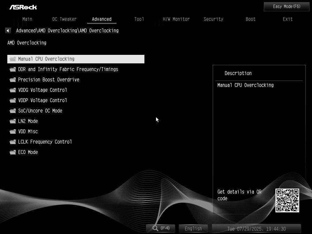
Task: Click the folder icon for VDDP Voltage Control
Action: click(13, 100)
